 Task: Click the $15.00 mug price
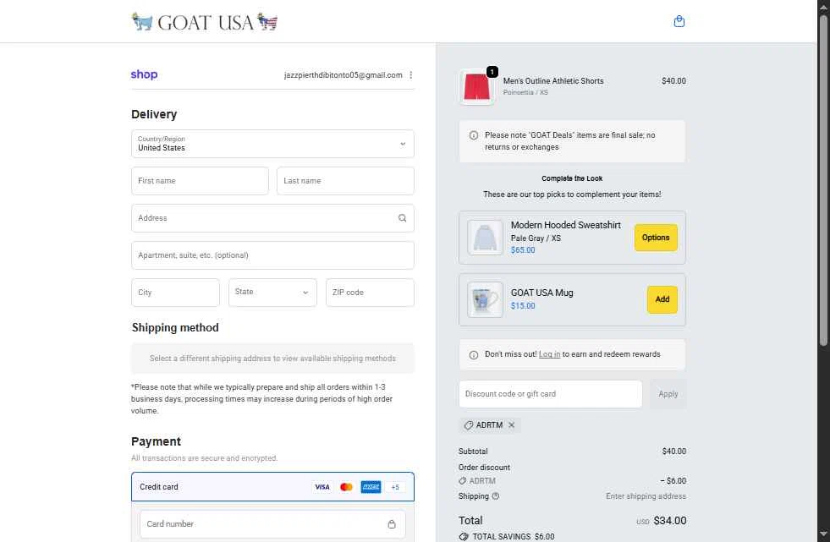[x=523, y=305]
